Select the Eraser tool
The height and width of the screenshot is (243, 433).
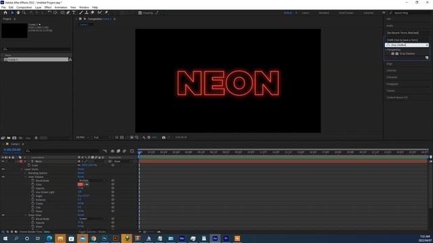pyautogui.click(x=93, y=13)
